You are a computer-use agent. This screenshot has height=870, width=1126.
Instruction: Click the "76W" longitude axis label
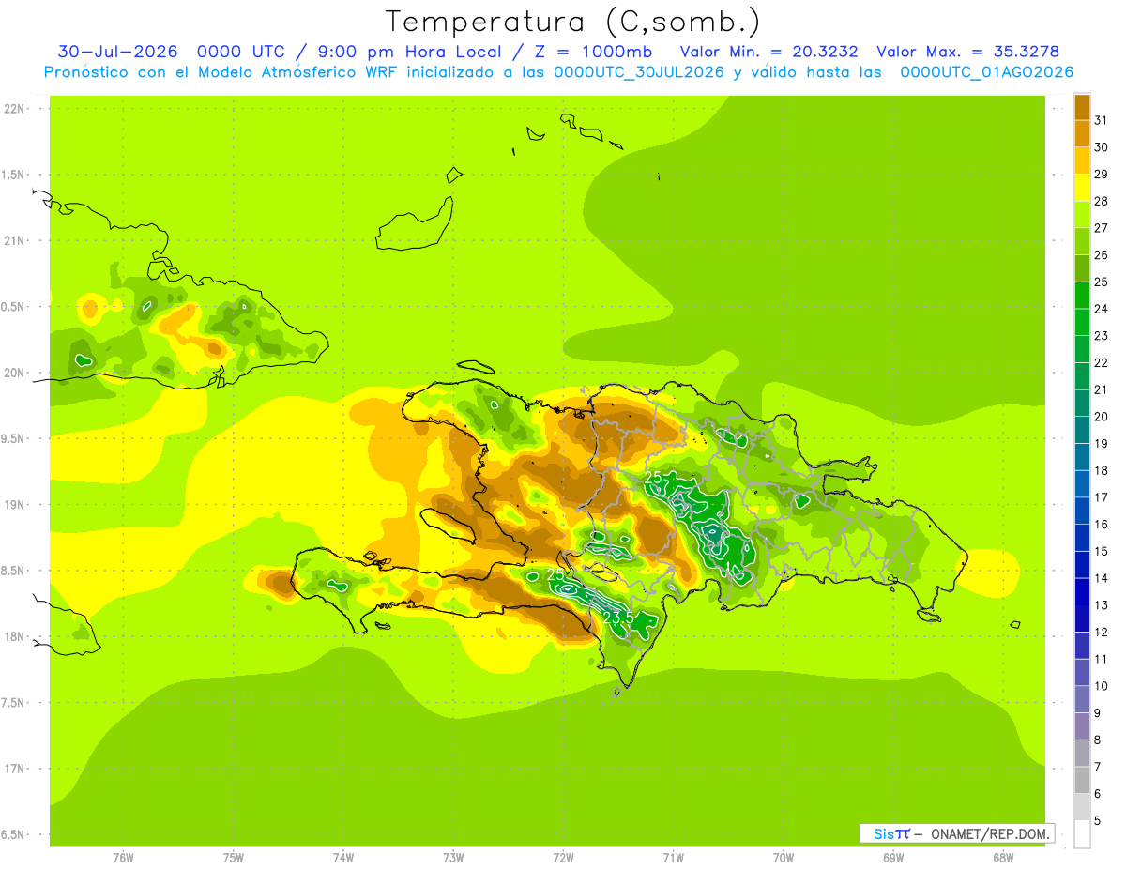point(123,858)
